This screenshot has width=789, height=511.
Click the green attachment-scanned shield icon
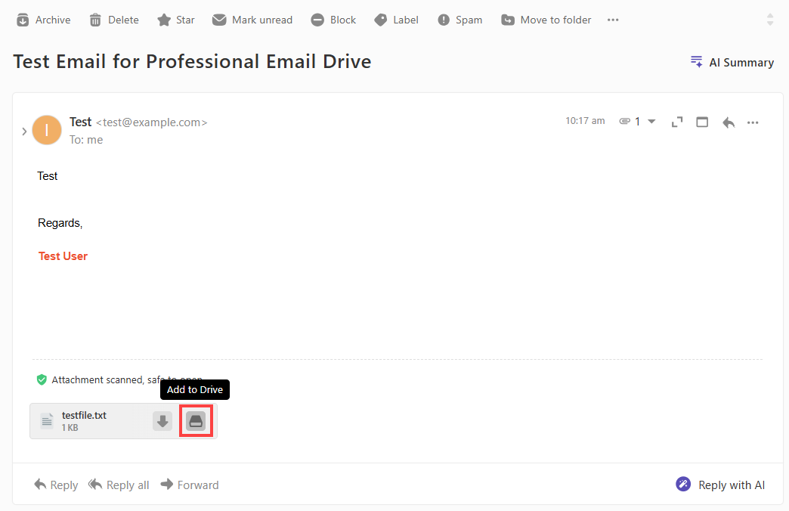(42, 379)
